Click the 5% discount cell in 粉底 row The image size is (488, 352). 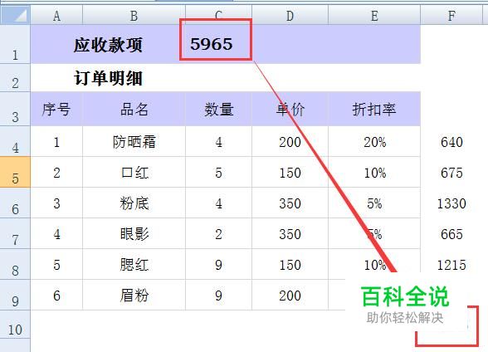tap(374, 203)
